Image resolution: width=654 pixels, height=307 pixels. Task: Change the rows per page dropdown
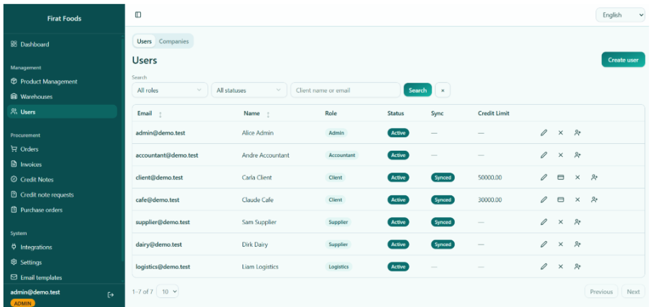tap(167, 292)
